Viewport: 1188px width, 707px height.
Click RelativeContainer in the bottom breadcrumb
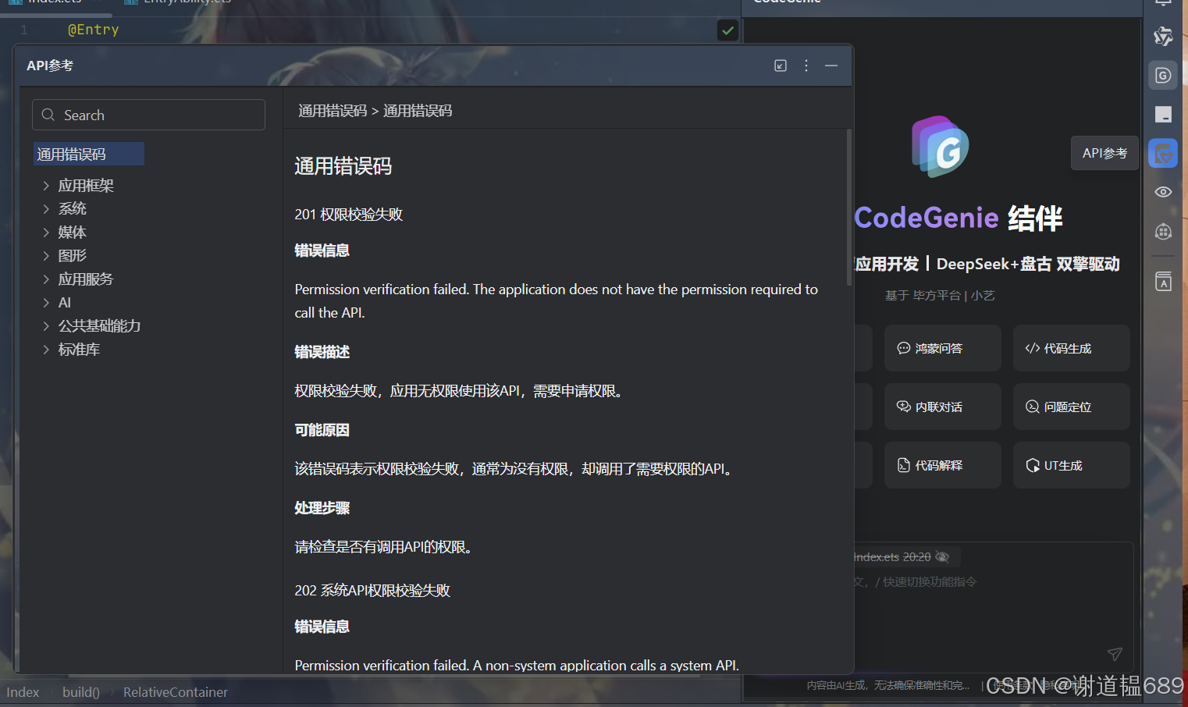tap(175, 692)
